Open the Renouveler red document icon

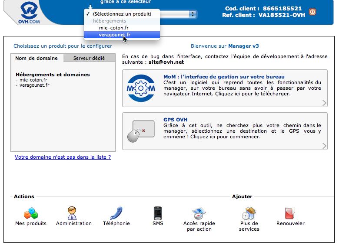pos(290,213)
